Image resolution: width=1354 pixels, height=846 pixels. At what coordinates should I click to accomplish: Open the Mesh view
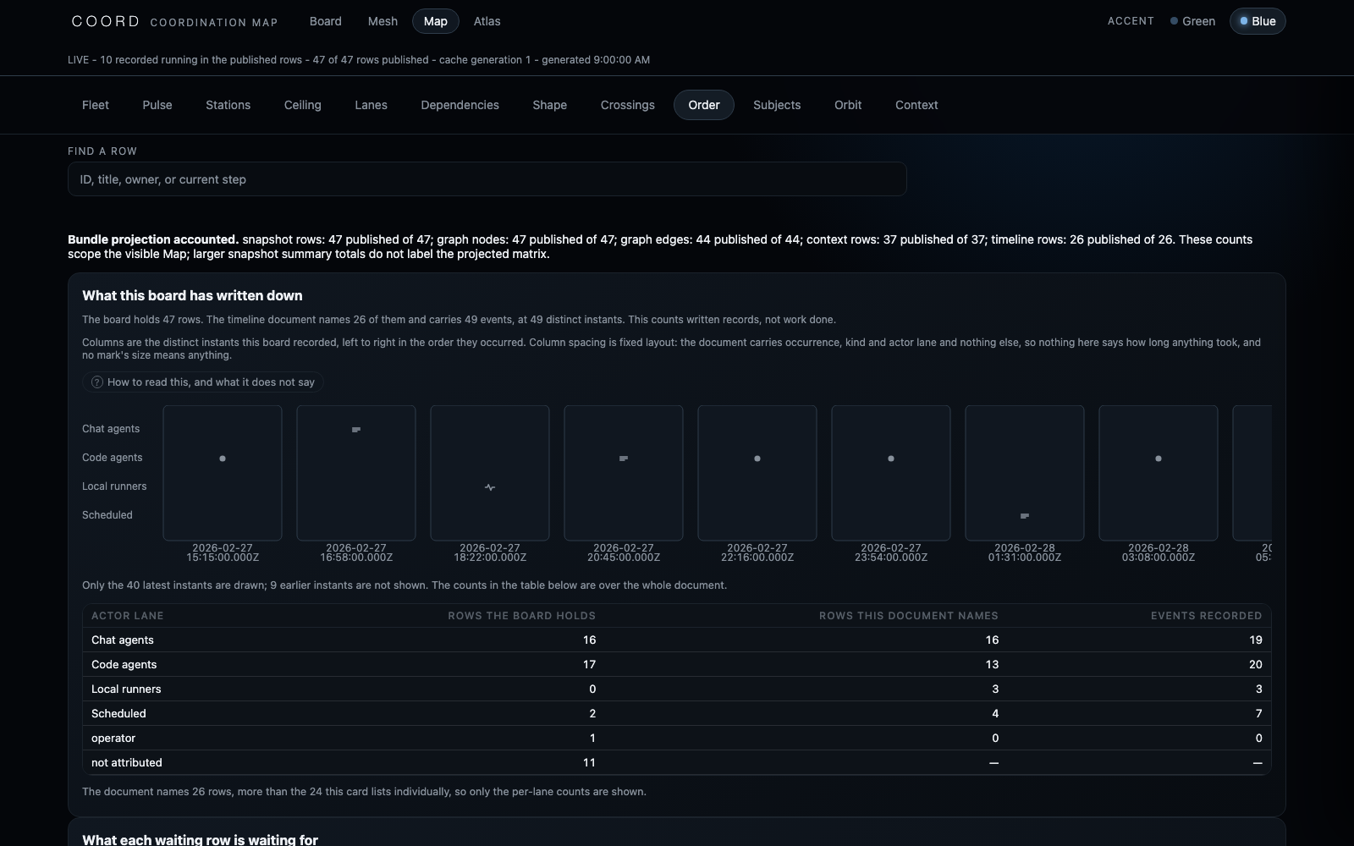[x=383, y=21]
